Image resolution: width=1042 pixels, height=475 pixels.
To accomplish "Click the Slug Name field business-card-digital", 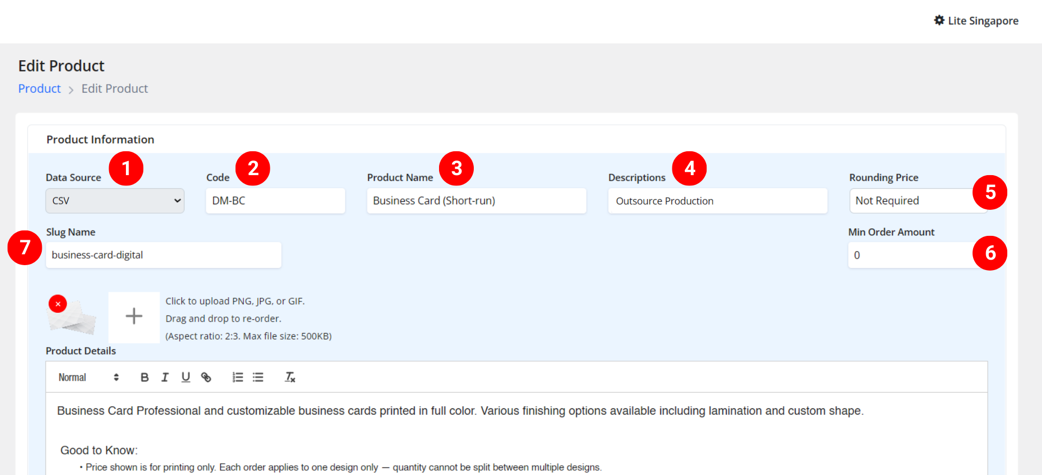I will click(x=163, y=255).
